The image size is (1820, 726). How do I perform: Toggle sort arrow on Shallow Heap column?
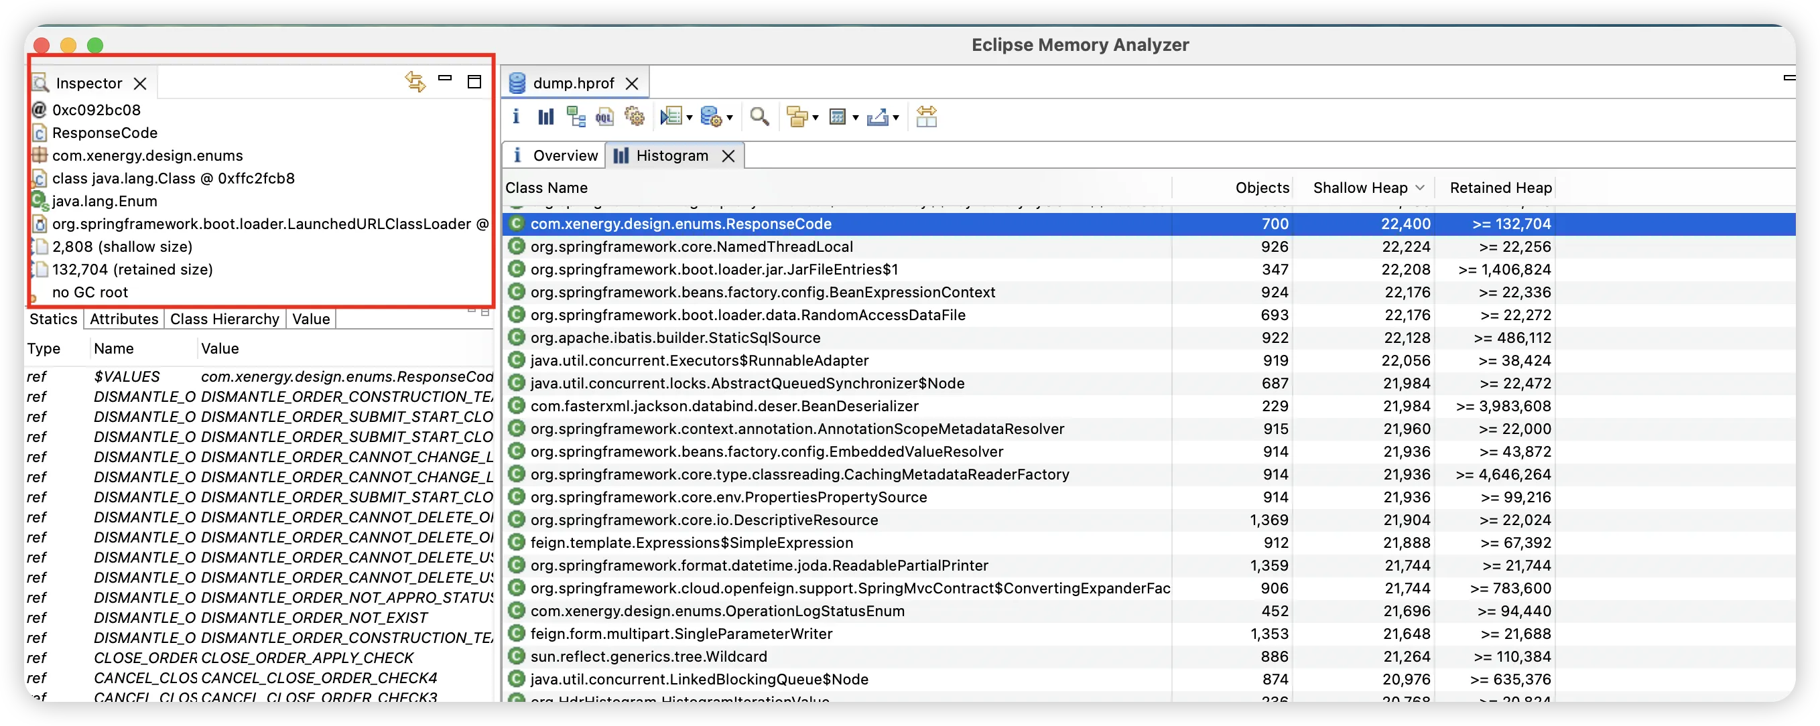(x=1419, y=188)
